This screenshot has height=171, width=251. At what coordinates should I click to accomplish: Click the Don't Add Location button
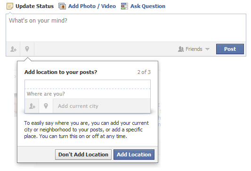(x=83, y=155)
